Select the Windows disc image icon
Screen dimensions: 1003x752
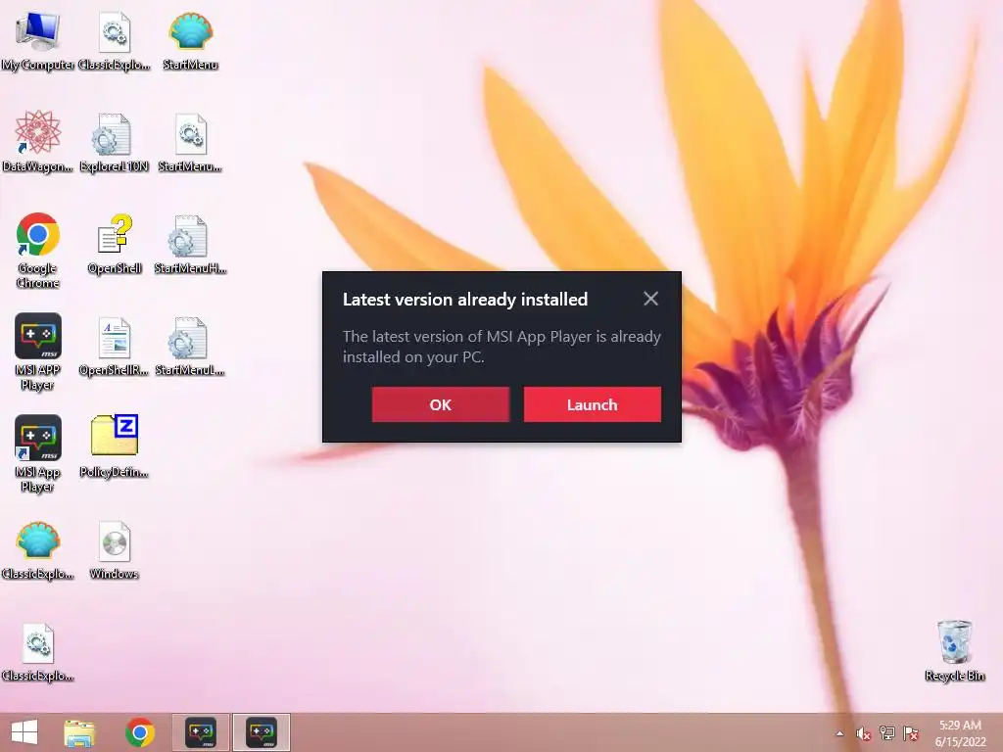[114, 550]
